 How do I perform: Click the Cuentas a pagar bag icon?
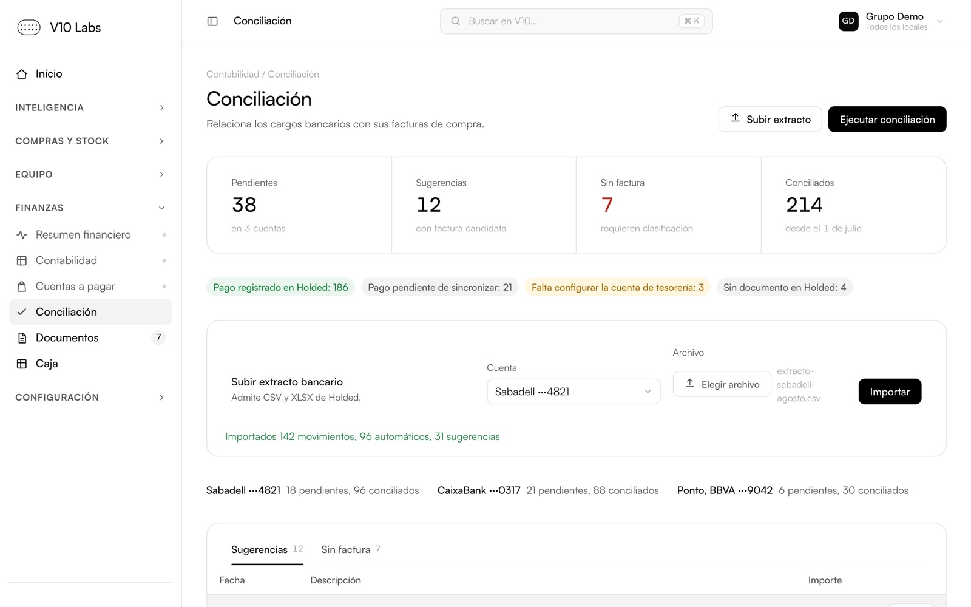[22, 287]
